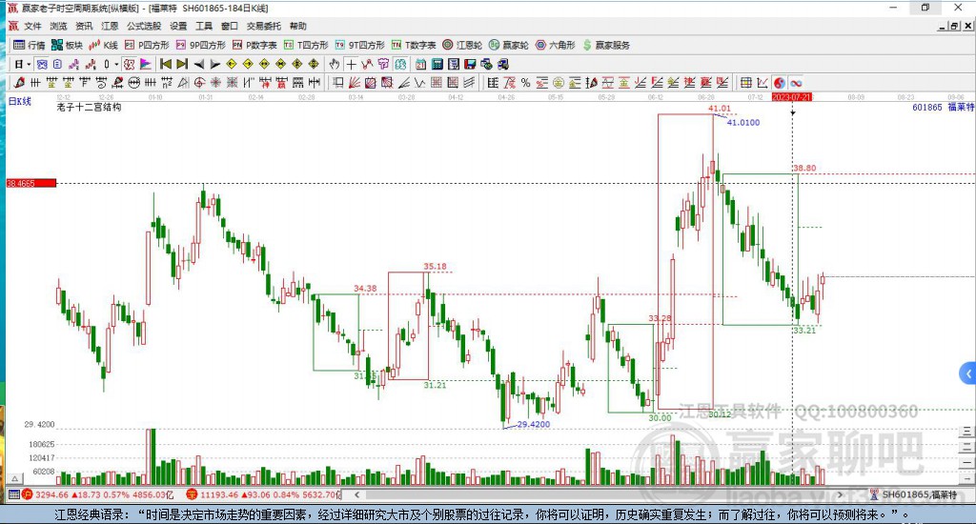The width and height of the screenshot is (976, 524).
Task: Open the 帮助 menu
Action: [x=298, y=26]
